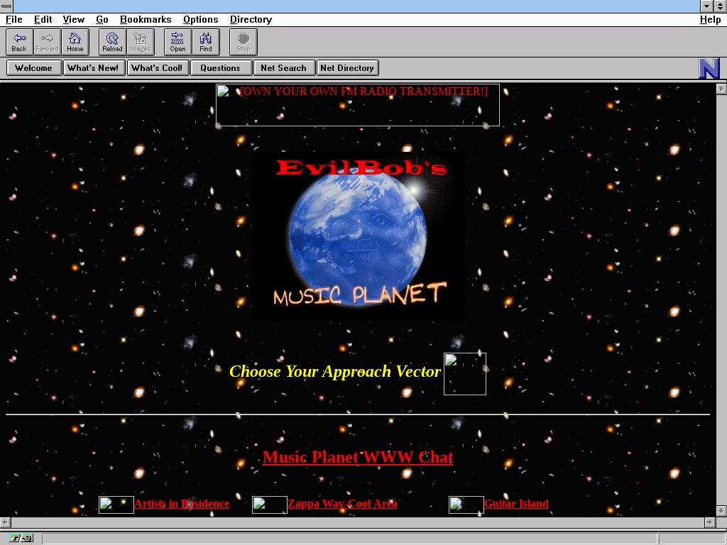The width and height of the screenshot is (727, 545).
Task: Follow the Music Planet WWW Chat link
Action: tap(358, 458)
